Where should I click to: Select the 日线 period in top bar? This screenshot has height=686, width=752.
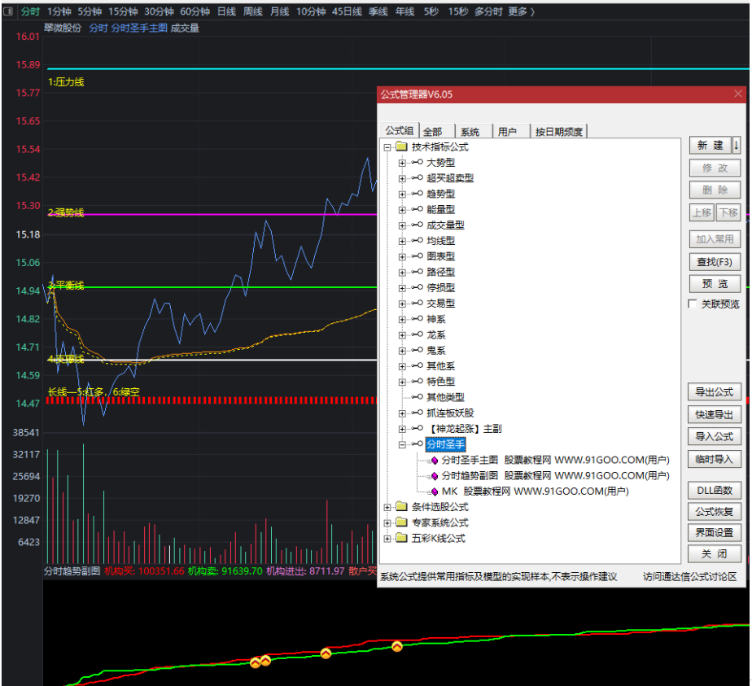(226, 11)
